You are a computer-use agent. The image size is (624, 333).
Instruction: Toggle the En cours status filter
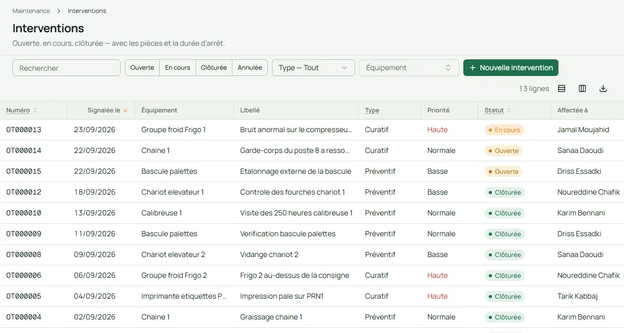(177, 68)
